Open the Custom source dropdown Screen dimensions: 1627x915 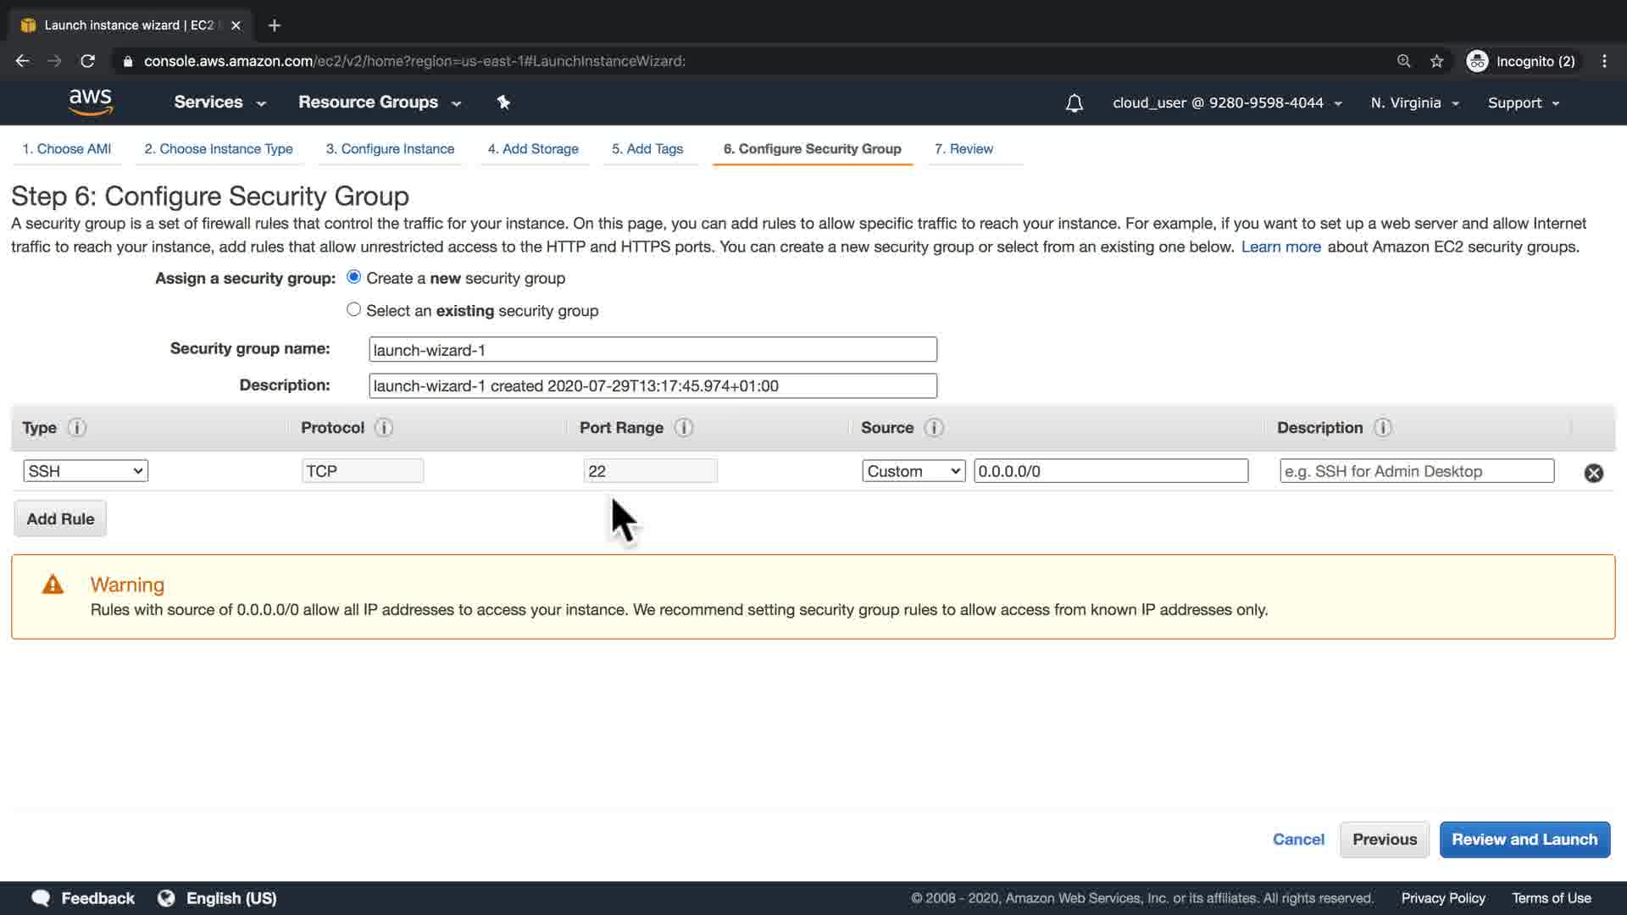913,471
